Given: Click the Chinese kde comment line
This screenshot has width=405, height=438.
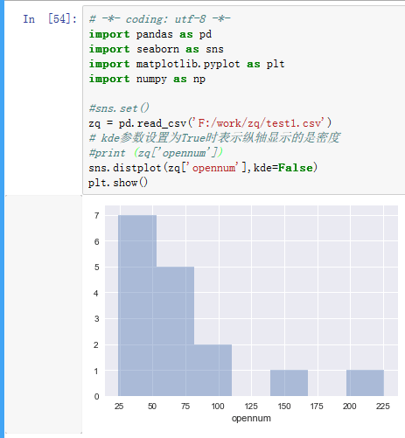Looking at the screenshot, I should pos(214,138).
